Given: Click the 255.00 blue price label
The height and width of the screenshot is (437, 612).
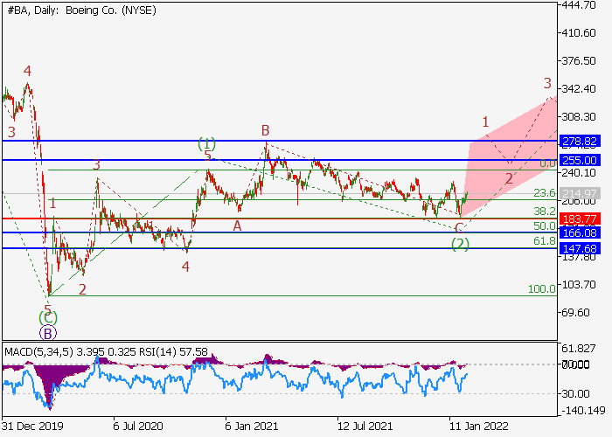Looking at the screenshot, I should [x=580, y=160].
